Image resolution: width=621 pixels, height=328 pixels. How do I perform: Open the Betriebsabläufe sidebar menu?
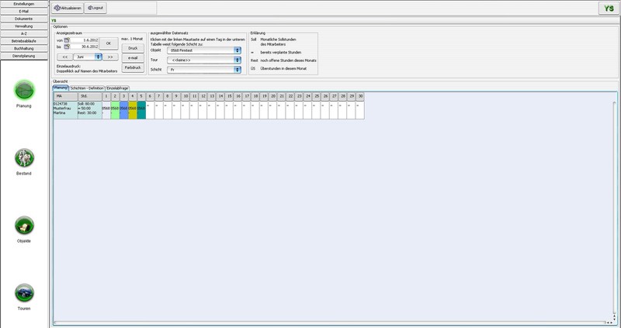(24, 41)
